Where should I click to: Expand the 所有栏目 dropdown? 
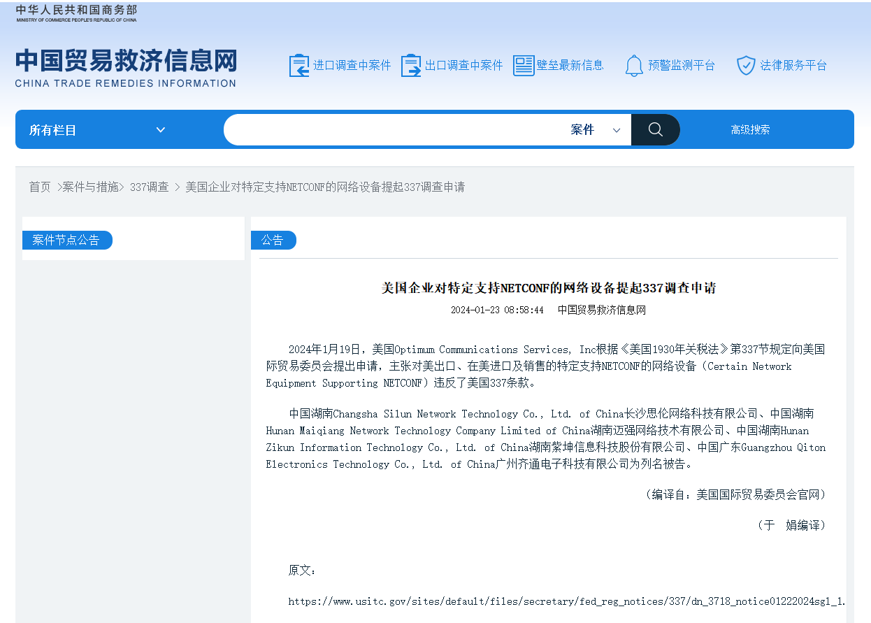click(x=98, y=130)
